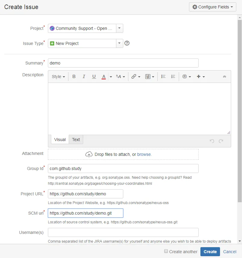Insert a link into the description
242x258 pixels.
click(x=134, y=76)
